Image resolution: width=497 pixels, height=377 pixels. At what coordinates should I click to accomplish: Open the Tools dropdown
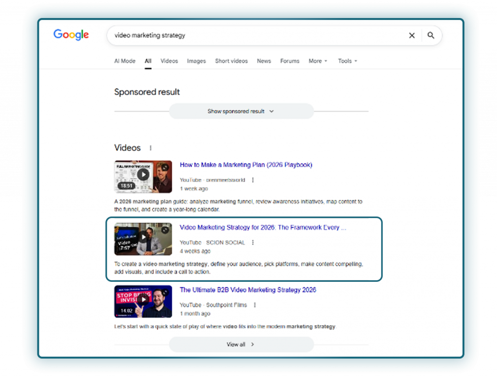[348, 61]
